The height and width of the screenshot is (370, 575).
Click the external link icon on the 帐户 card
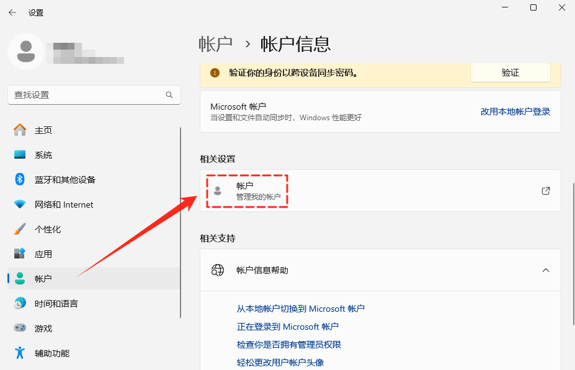[x=545, y=191]
